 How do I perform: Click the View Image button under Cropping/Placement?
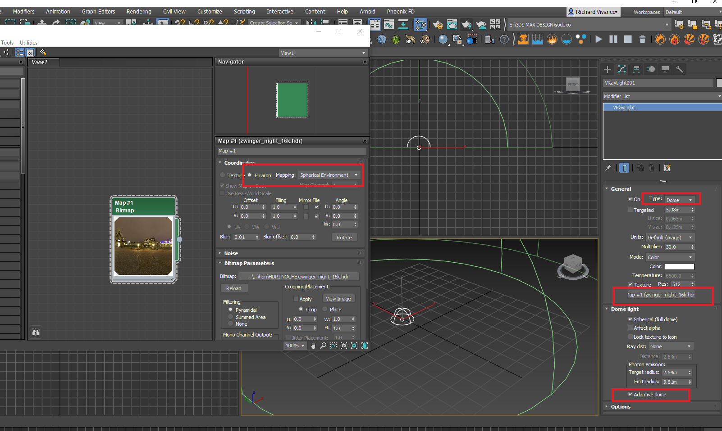(x=338, y=298)
